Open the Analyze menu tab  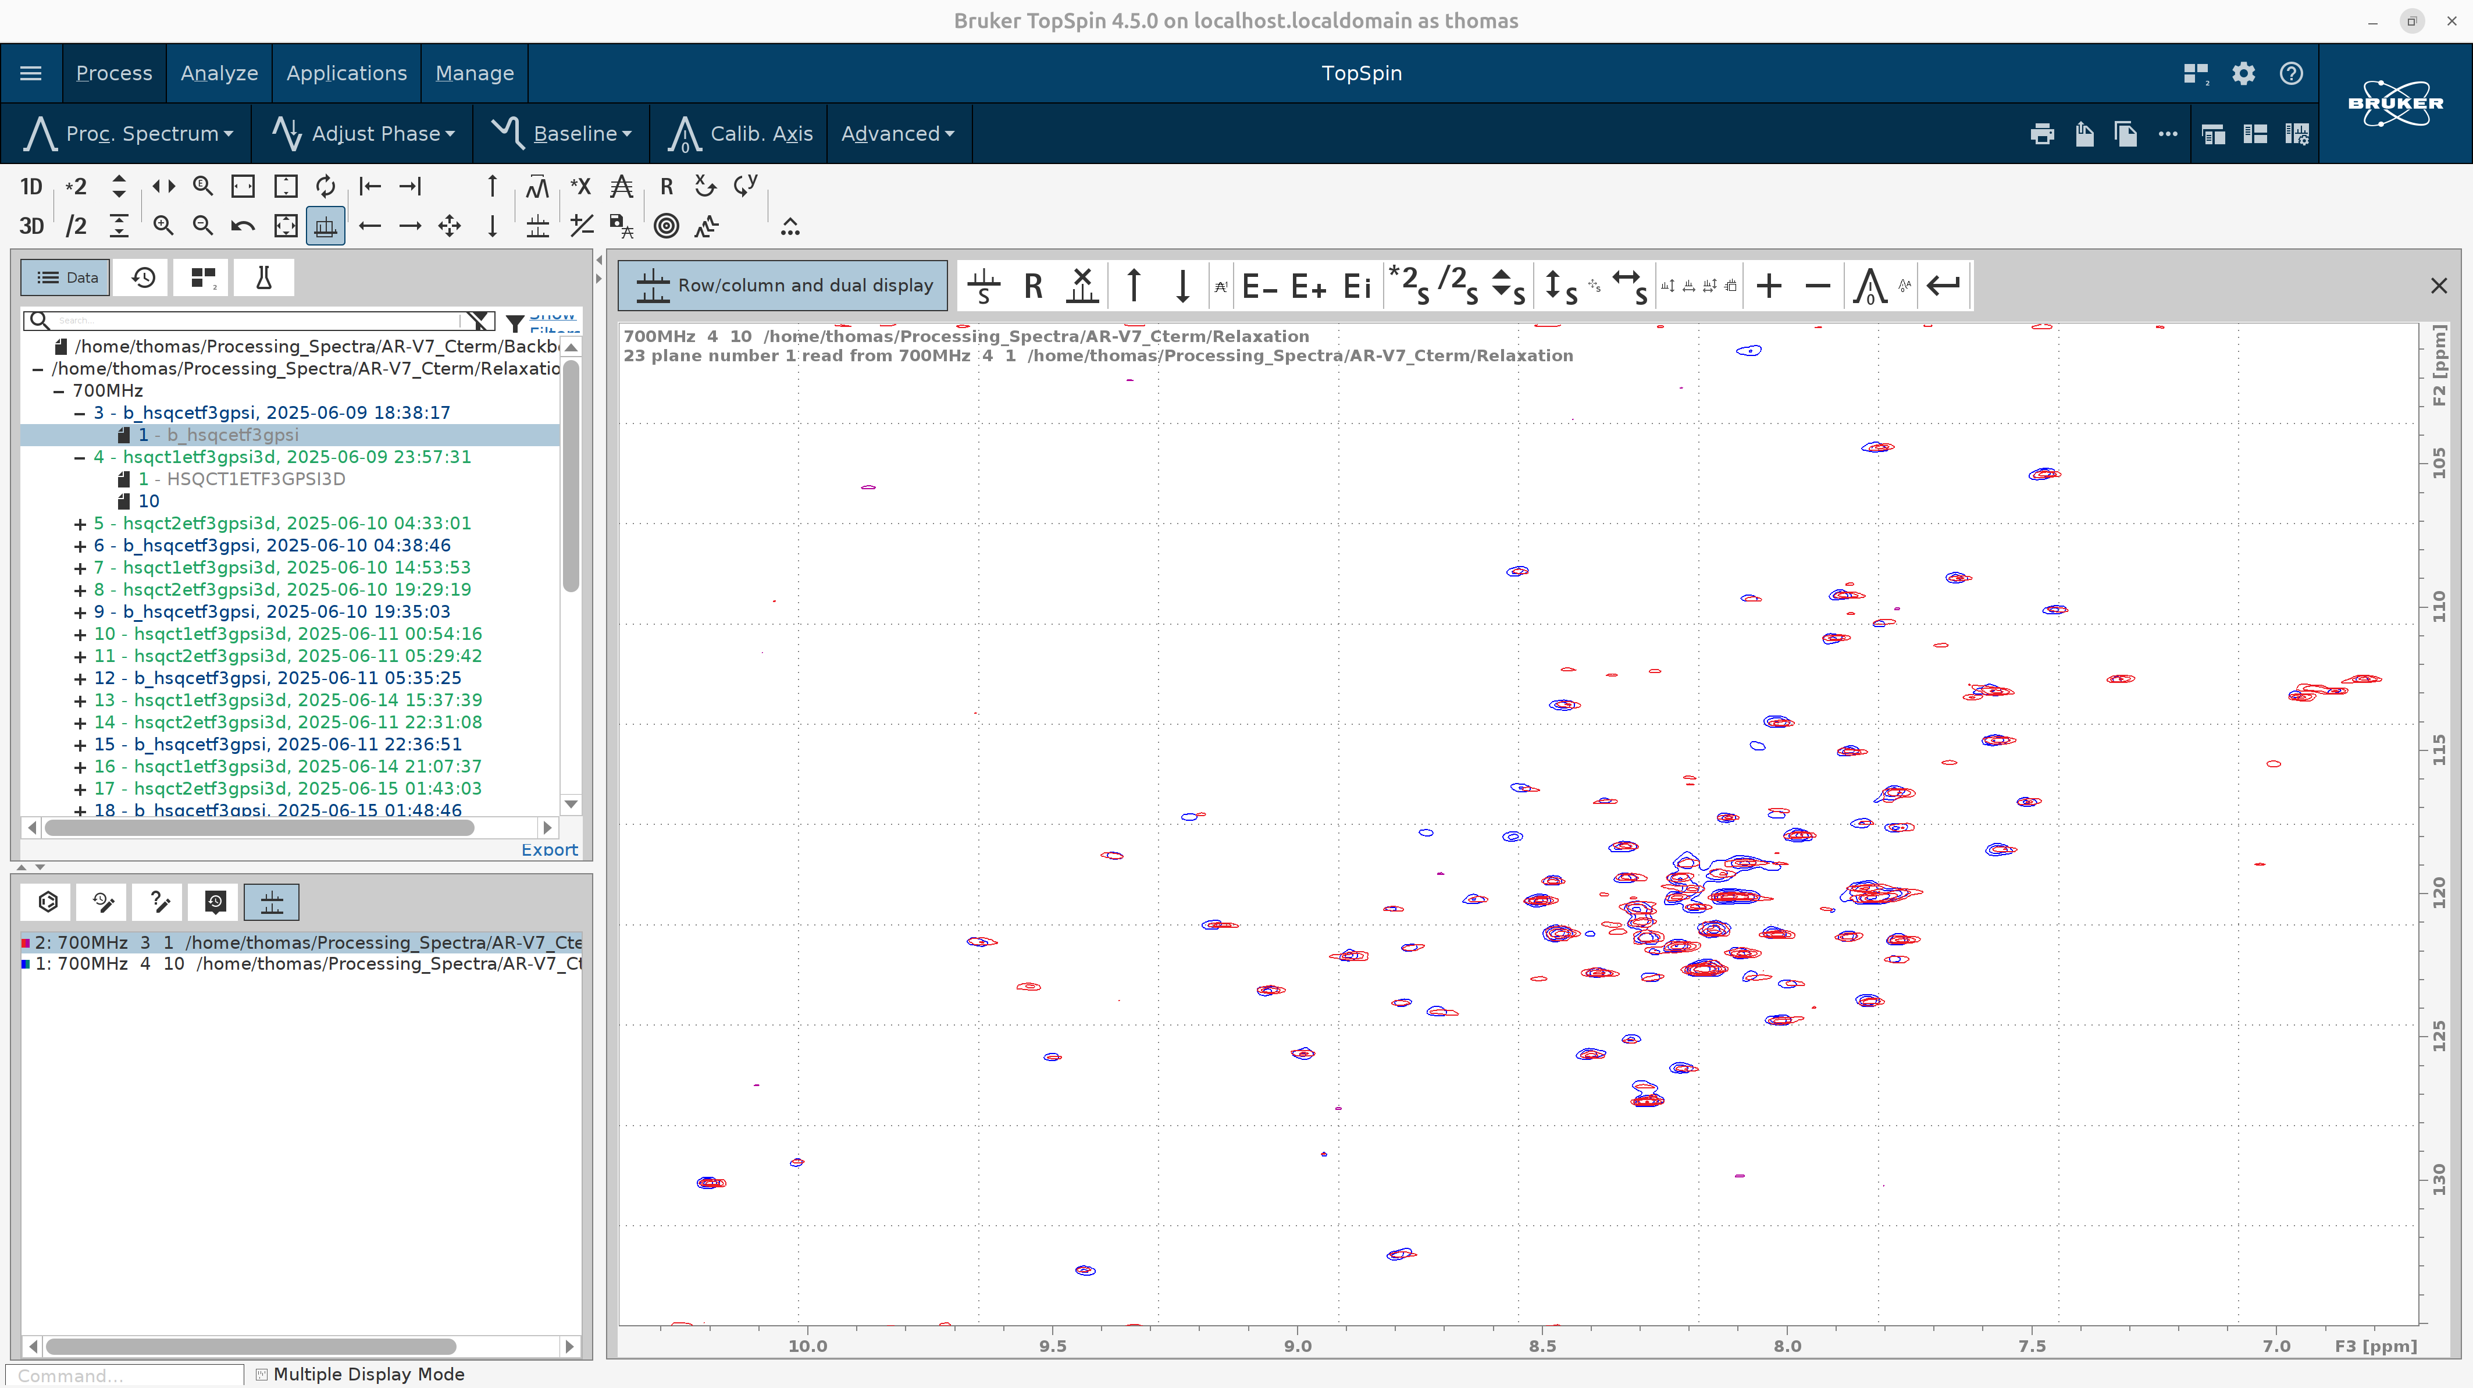tap(219, 73)
